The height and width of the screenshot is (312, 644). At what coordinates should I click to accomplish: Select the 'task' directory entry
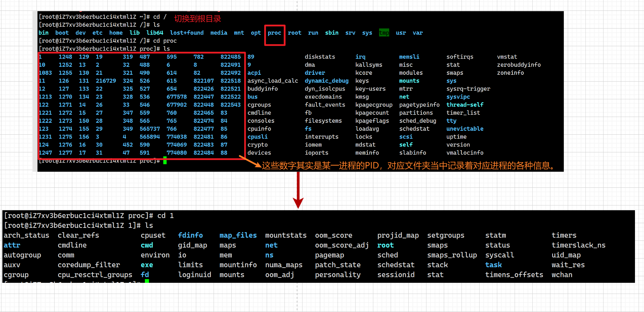click(494, 265)
